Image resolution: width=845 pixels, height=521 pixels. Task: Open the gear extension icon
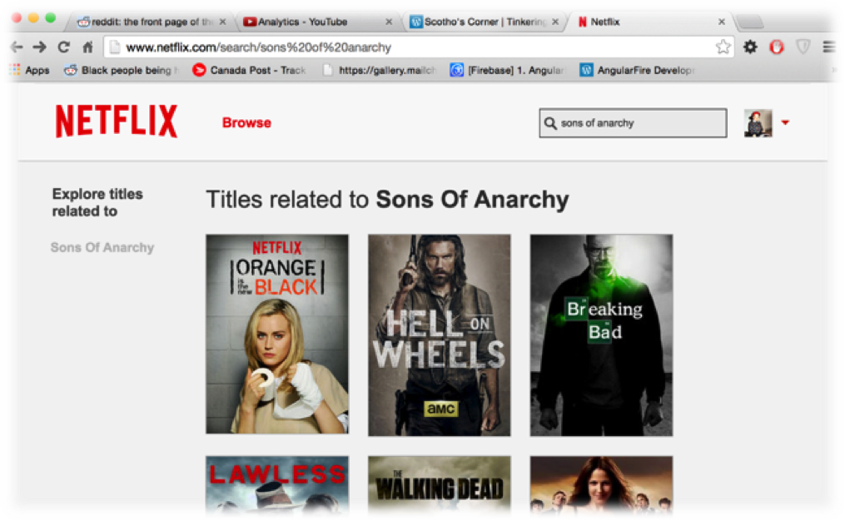750,47
